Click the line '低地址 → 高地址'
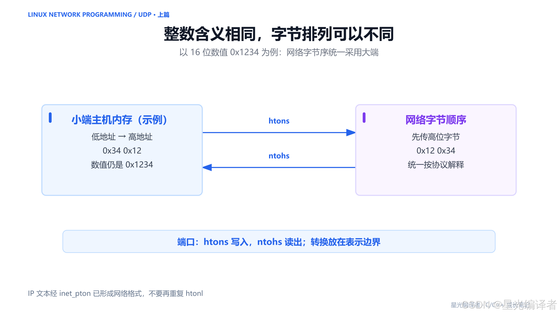The image size is (558, 314). pos(122,137)
